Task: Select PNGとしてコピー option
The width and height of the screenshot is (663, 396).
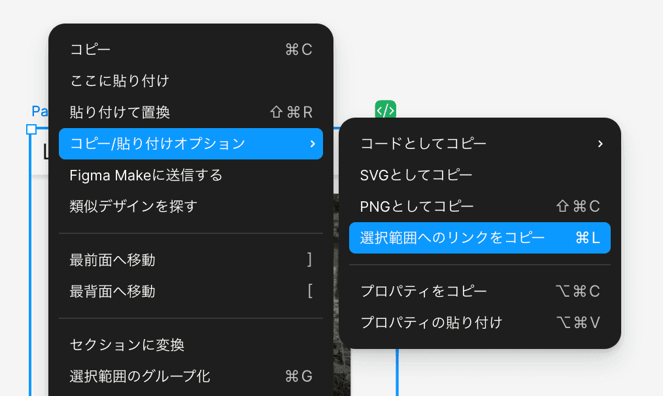Action: (x=479, y=206)
